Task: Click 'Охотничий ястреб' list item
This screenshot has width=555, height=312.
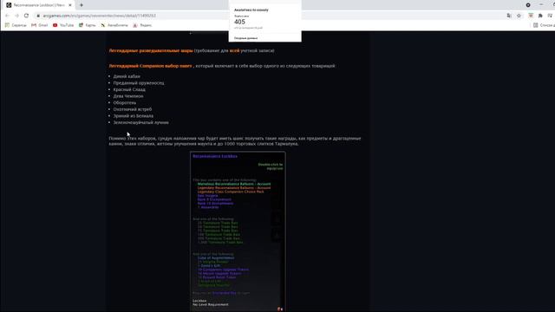Action: pos(133,109)
